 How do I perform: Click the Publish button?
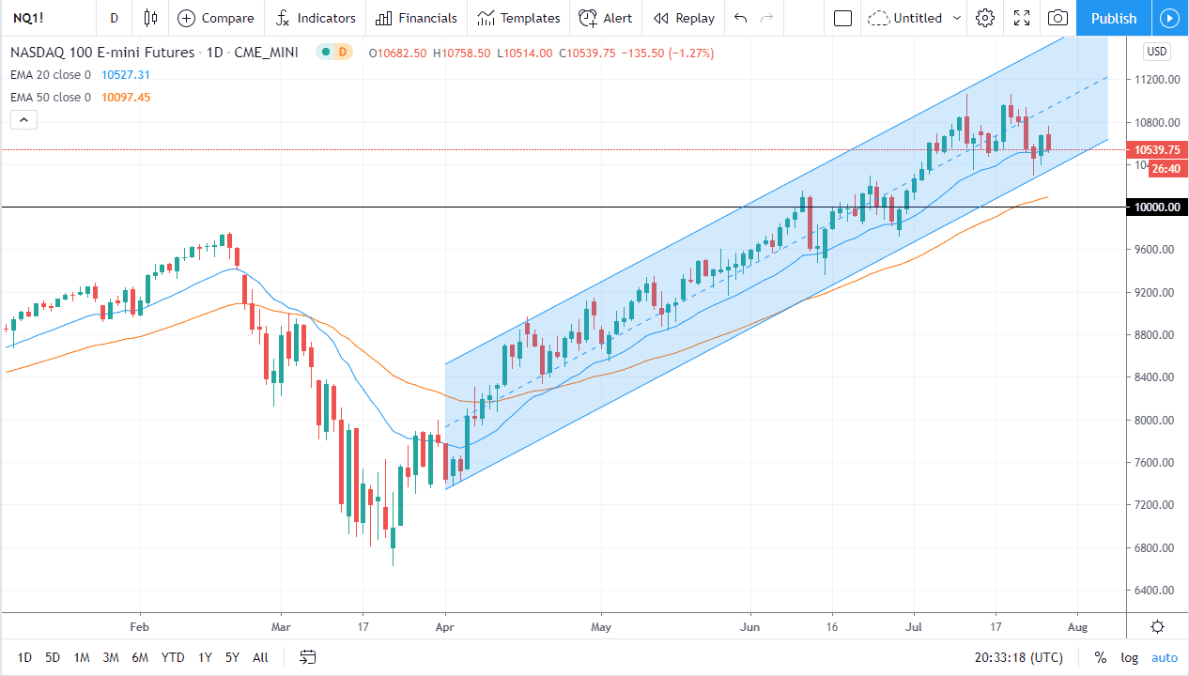tap(1114, 18)
